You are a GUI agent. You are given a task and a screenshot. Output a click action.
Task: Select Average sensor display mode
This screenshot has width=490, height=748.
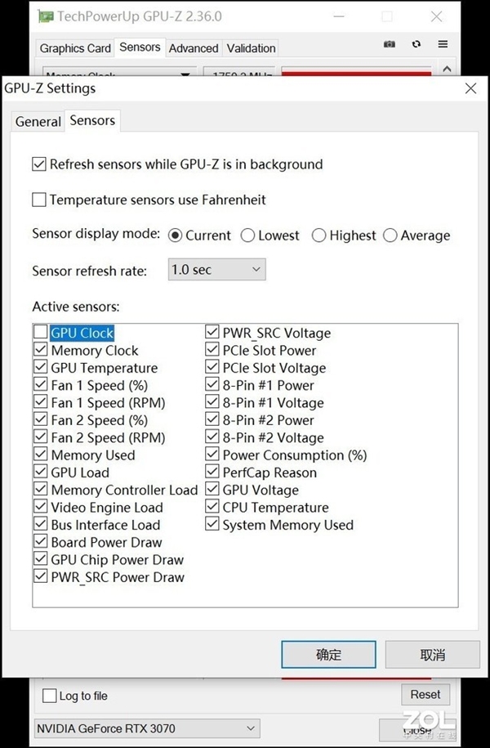(390, 235)
